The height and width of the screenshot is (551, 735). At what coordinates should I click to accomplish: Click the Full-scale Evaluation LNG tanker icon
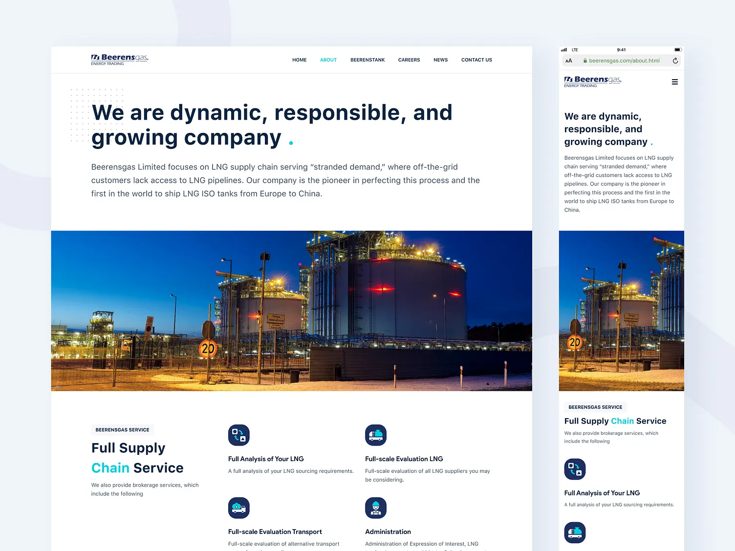(376, 435)
